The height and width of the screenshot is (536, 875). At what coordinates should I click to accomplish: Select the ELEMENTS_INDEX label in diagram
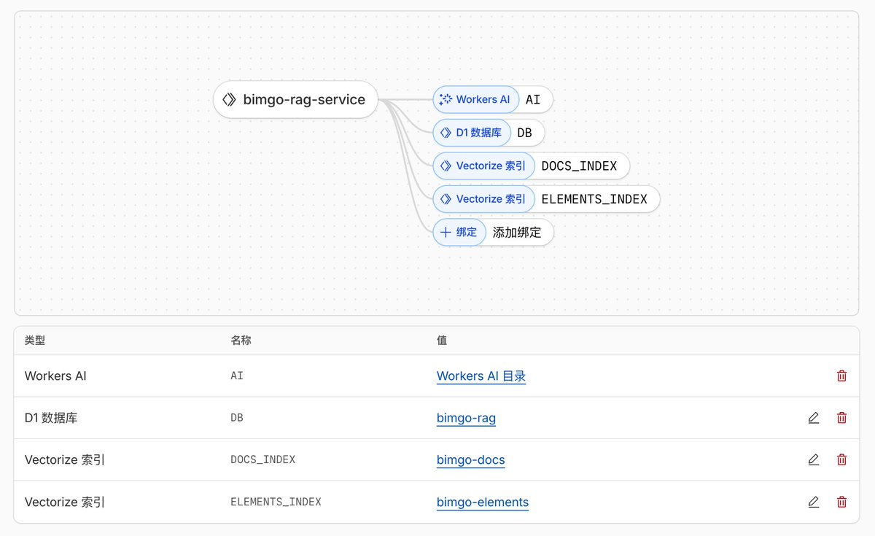[594, 199]
